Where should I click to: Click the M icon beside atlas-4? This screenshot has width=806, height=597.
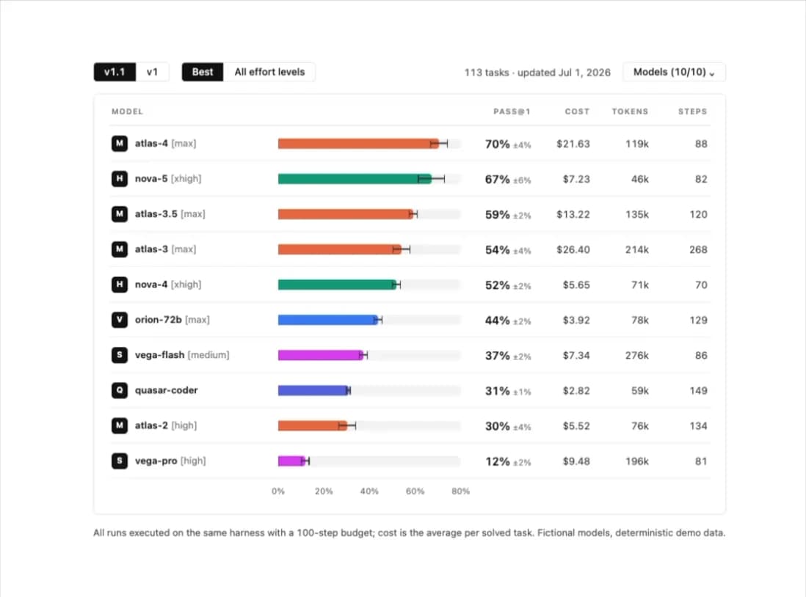click(x=119, y=143)
